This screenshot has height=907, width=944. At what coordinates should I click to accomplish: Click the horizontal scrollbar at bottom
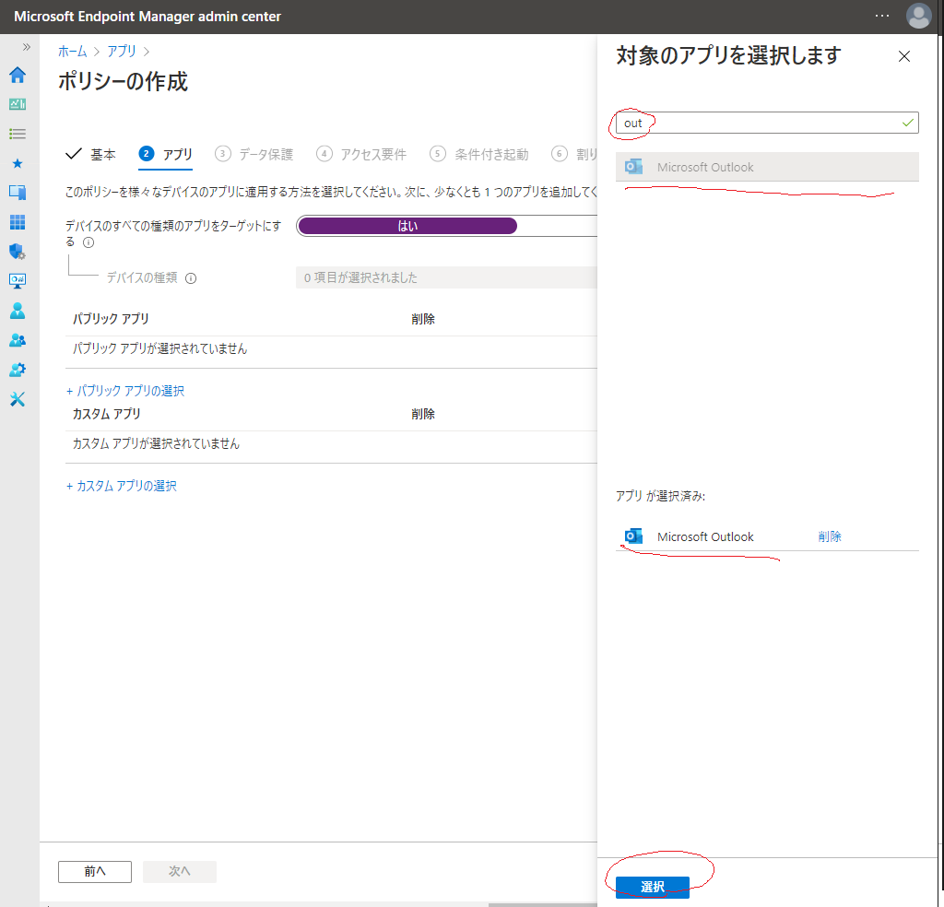pos(542,904)
